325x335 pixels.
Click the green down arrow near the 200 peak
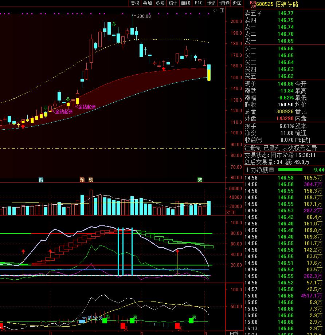114,24
